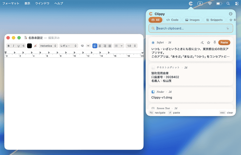This screenshot has height=155, width=241.
Task: Open the 表示 menu
Action: [x=27, y=3]
